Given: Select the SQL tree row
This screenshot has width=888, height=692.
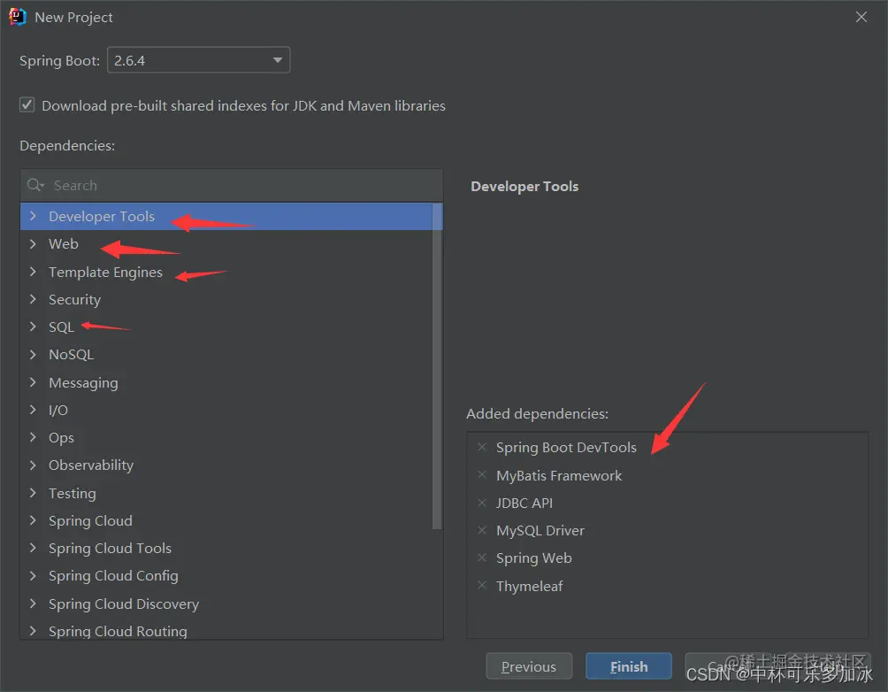Looking at the screenshot, I should click(226, 327).
